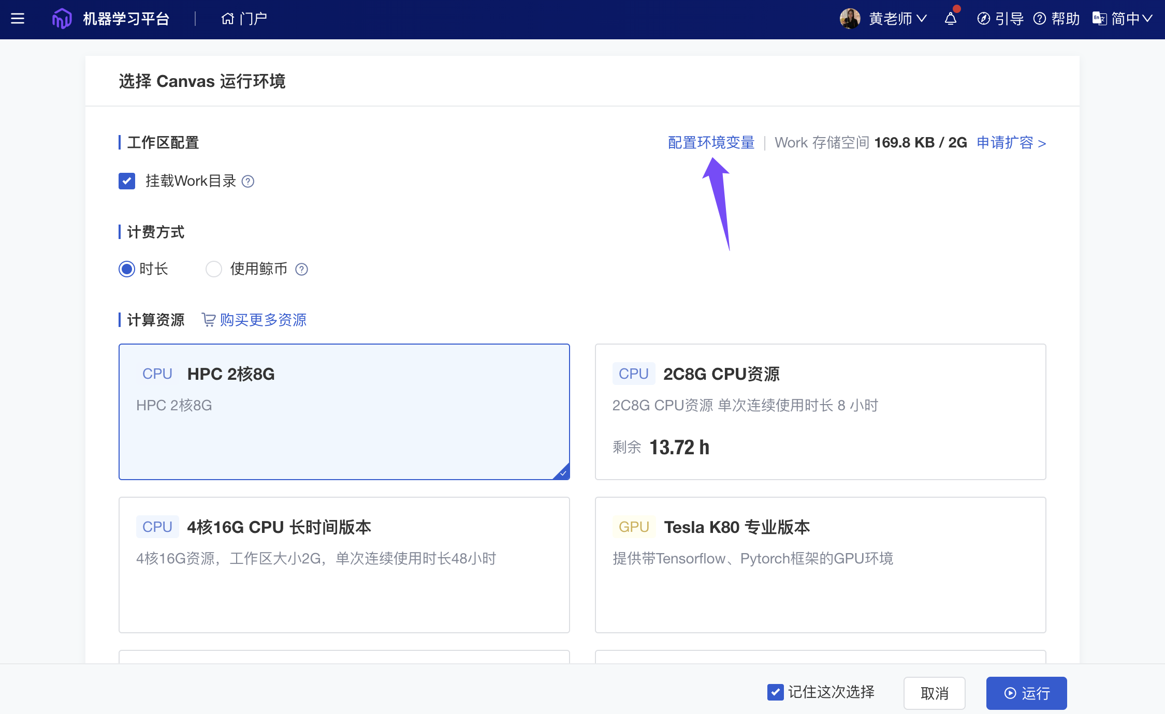The width and height of the screenshot is (1165, 714).
Task: Click the 引导 compass icon
Action: (x=983, y=19)
